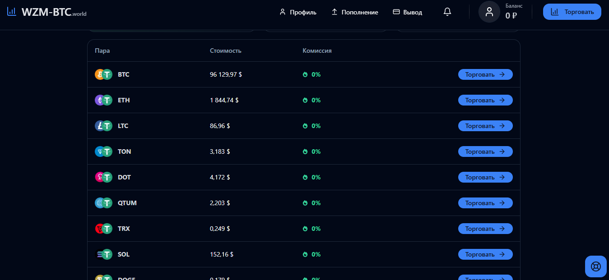Image resolution: width=609 pixels, height=280 pixels.
Task: Click the price 2,203 $
Action: pyautogui.click(x=220, y=203)
